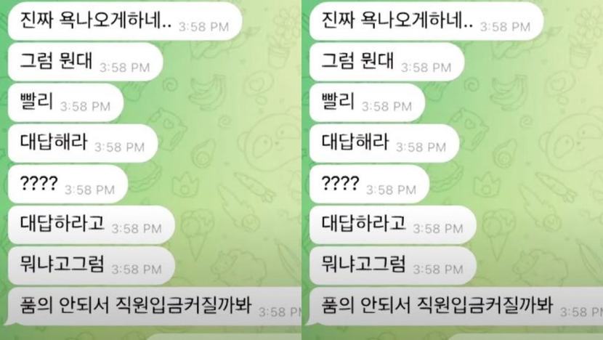Tap the partially visible bottom bubble in right chat
The height and width of the screenshot is (340, 603).
[525, 337]
